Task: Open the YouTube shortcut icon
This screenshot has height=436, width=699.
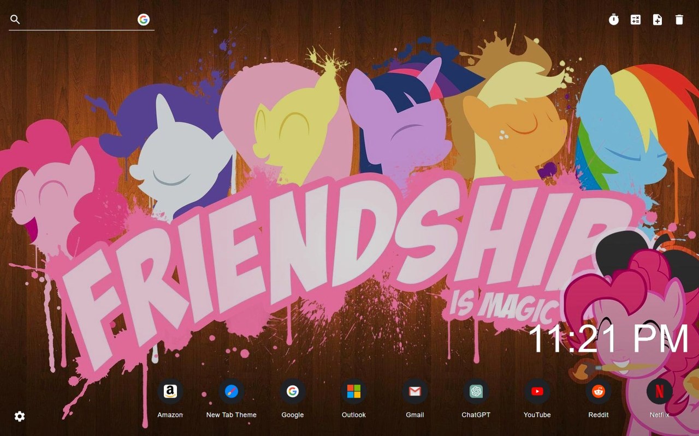Action: (x=537, y=391)
